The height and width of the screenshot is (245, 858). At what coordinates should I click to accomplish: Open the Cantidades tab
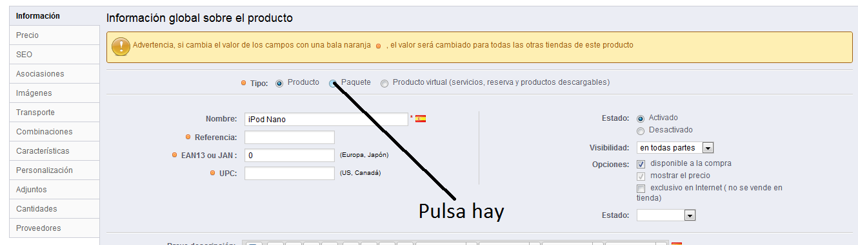pos(54,209)
